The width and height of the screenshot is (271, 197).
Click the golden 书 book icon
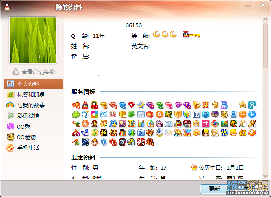point(215,105)
